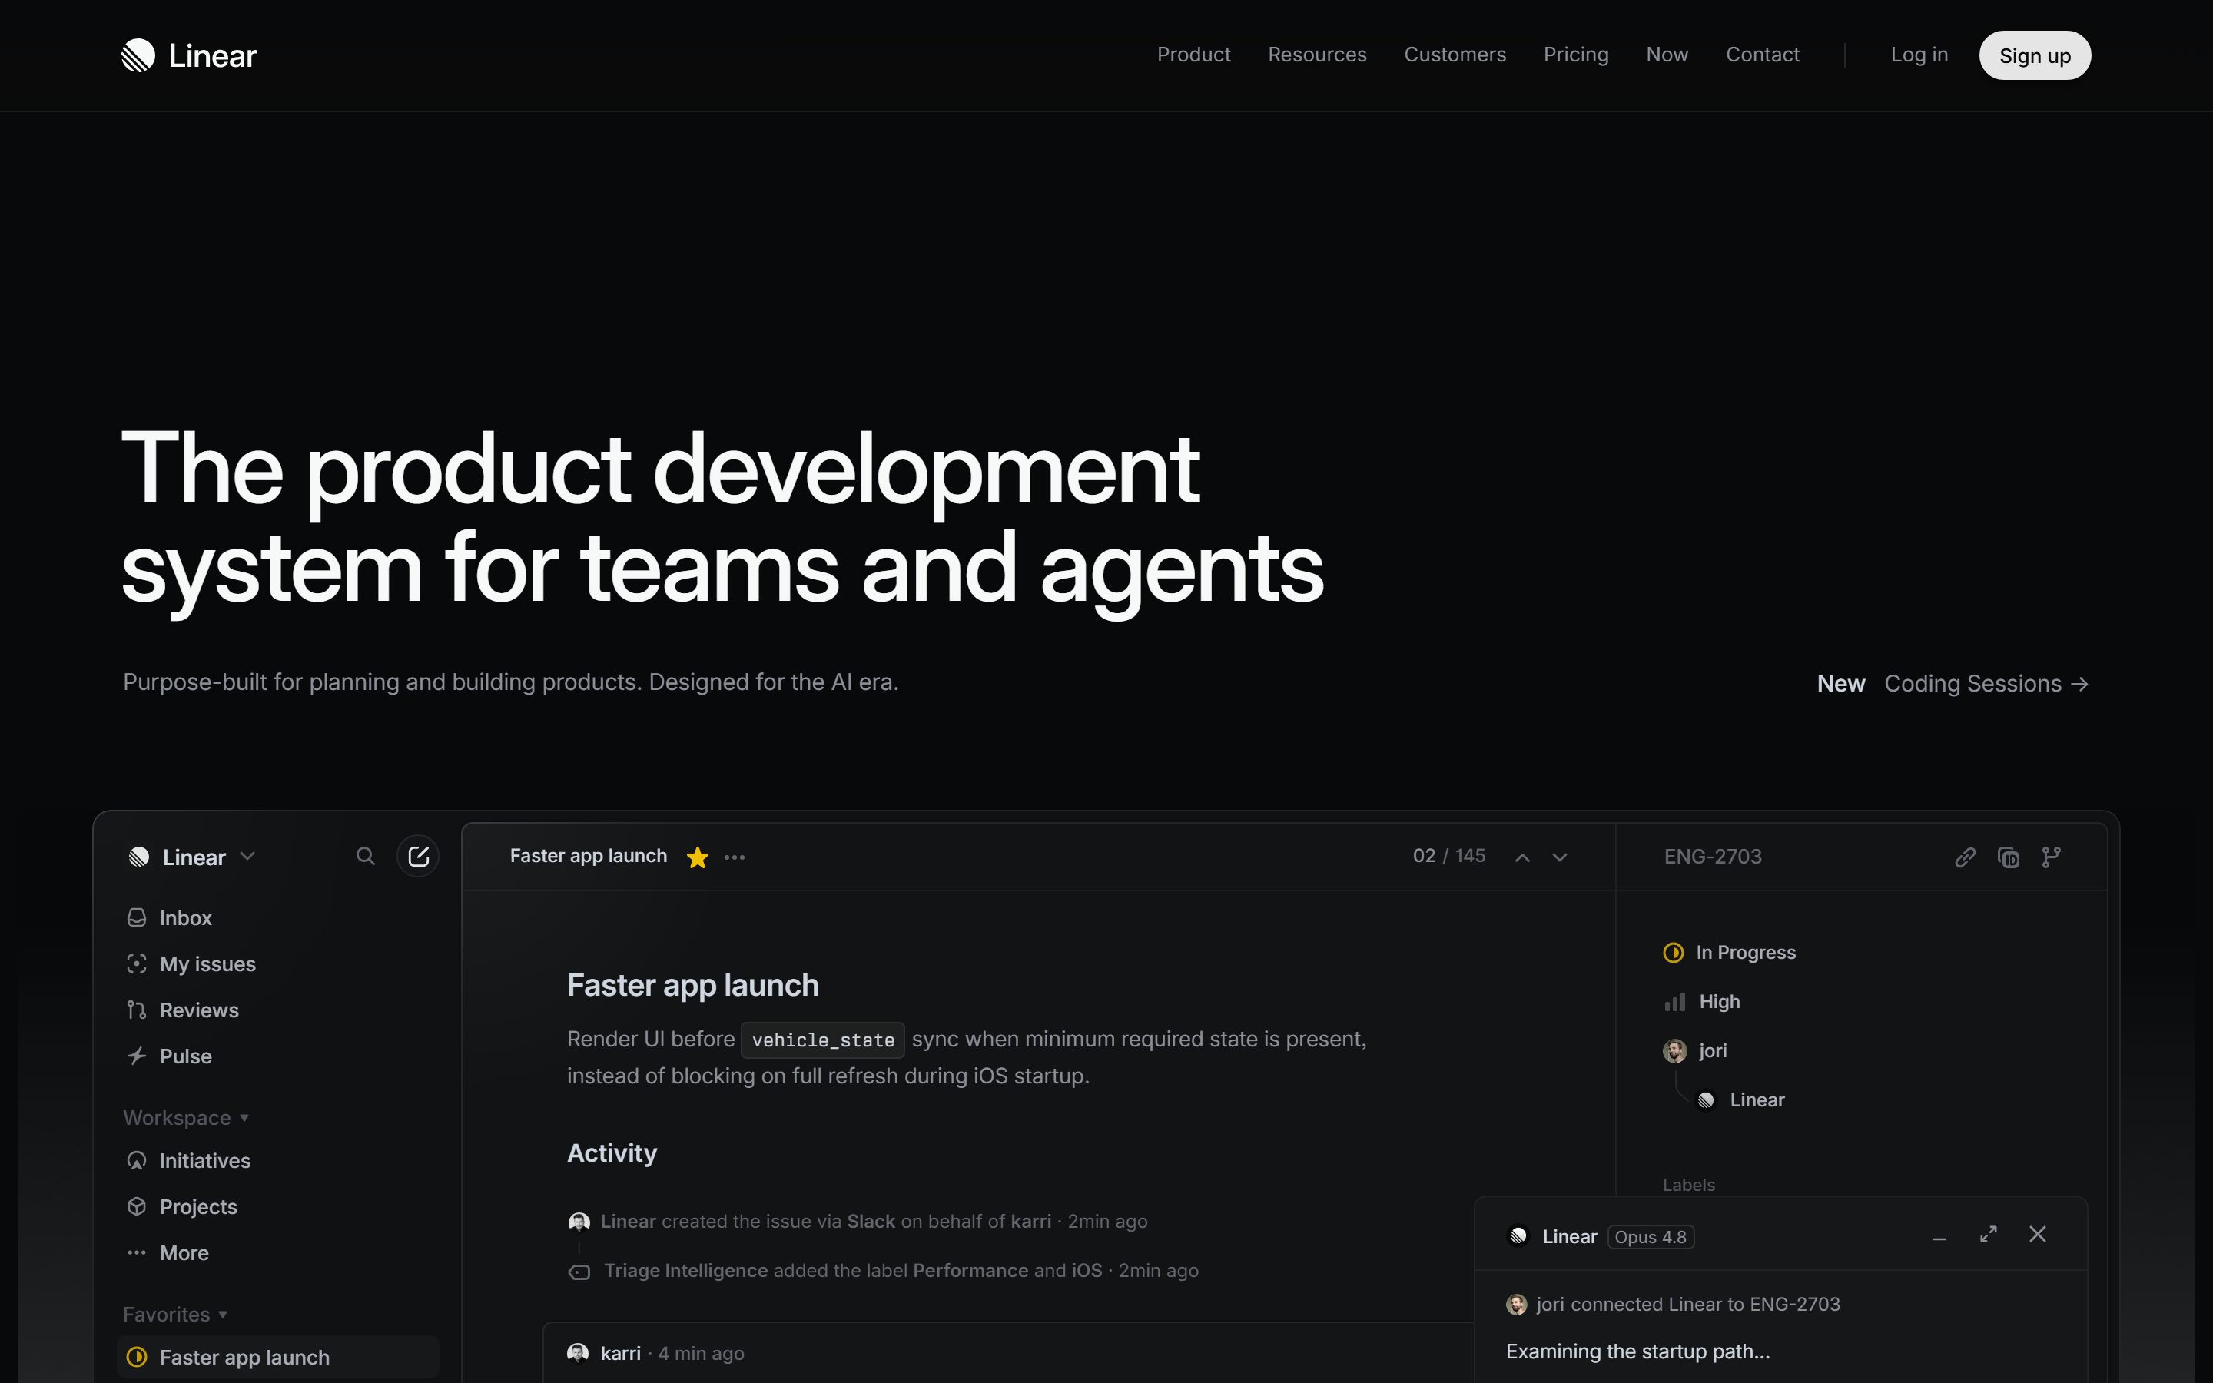Click the Linear logo in the header
The image size is (2213, 1383).
[x=189, y=56]
